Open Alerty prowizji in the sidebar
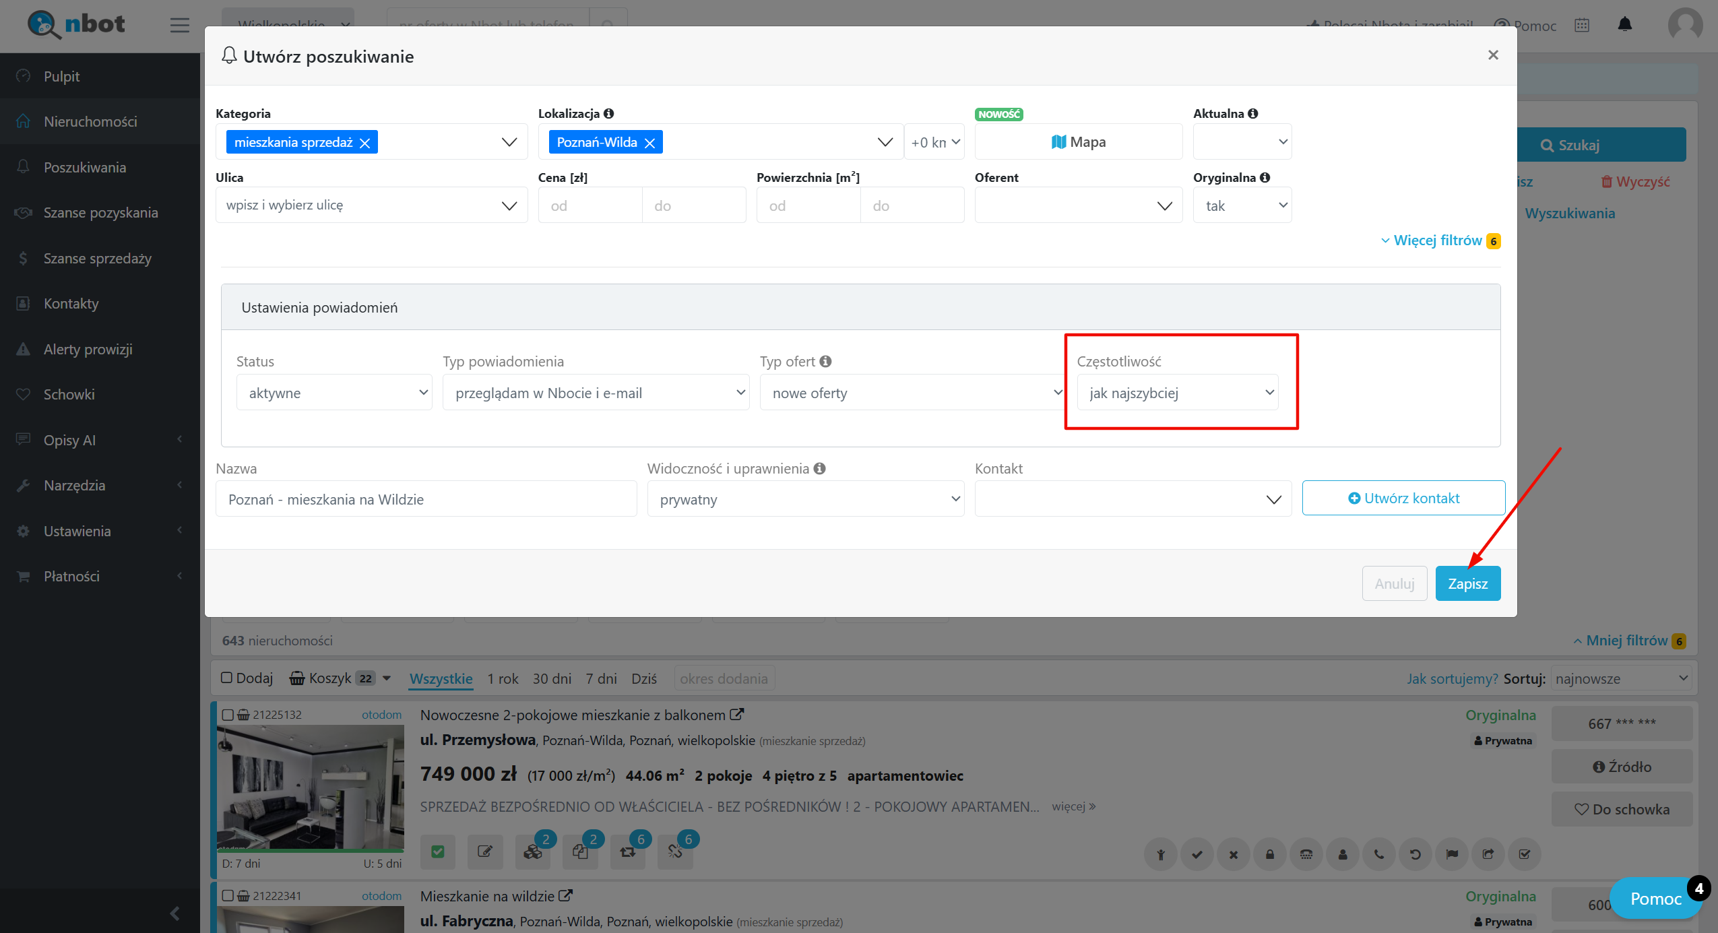Viewport: 1718px width, 933px height. tap(88, 349)
